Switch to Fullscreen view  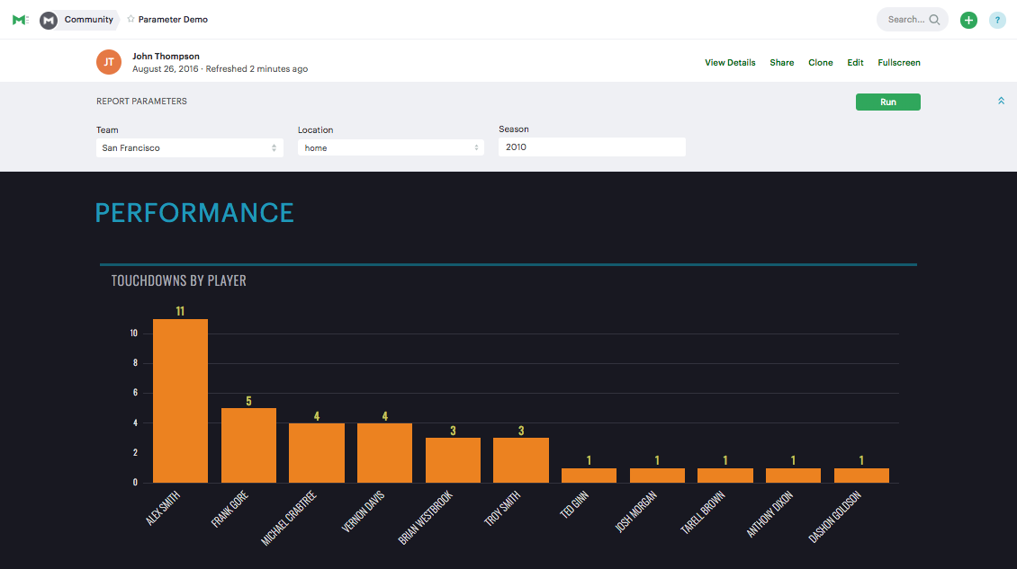click(x=899, y=63)
